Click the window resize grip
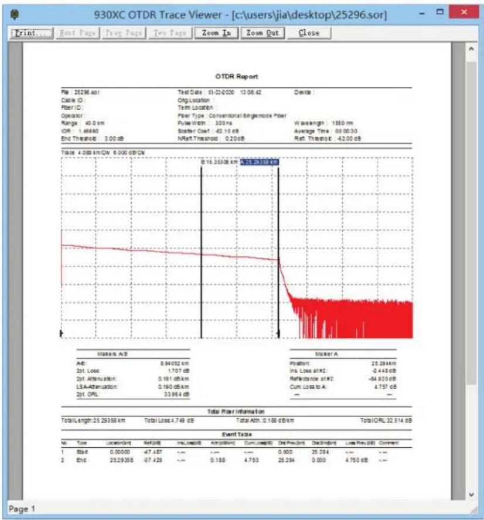484x520 pixels. (x=475, y=511)
